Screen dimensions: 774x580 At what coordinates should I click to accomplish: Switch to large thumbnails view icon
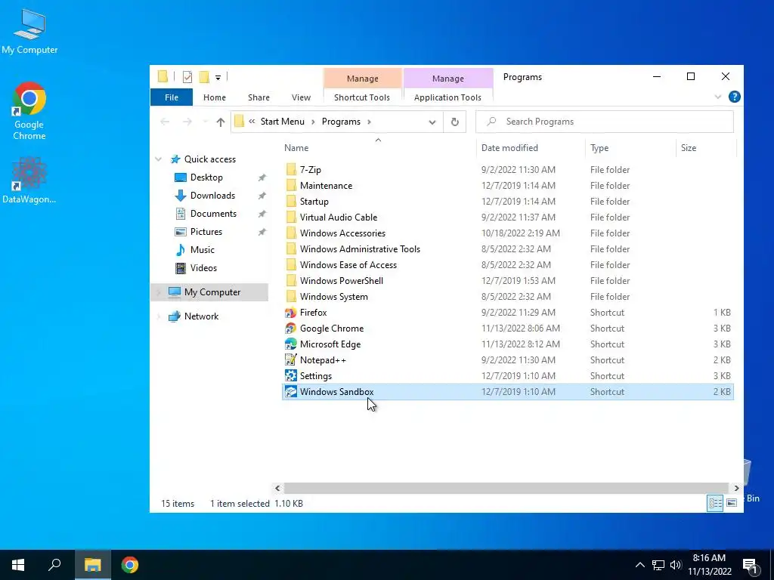click(732, 503)
